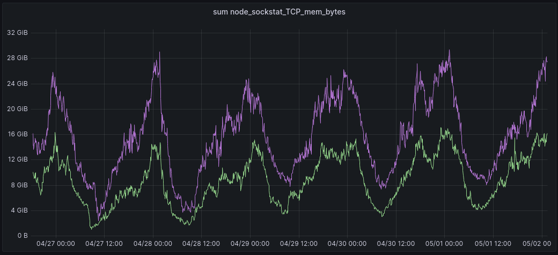Click the 05/02 00:00 time axis label
Image resolution: width=558 pixels, height=255 pixels.
pos(538,244)
